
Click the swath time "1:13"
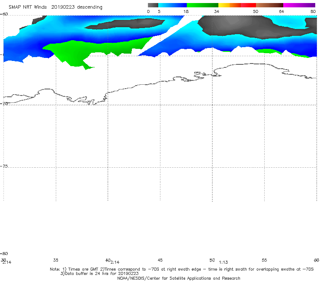(223, 262)
